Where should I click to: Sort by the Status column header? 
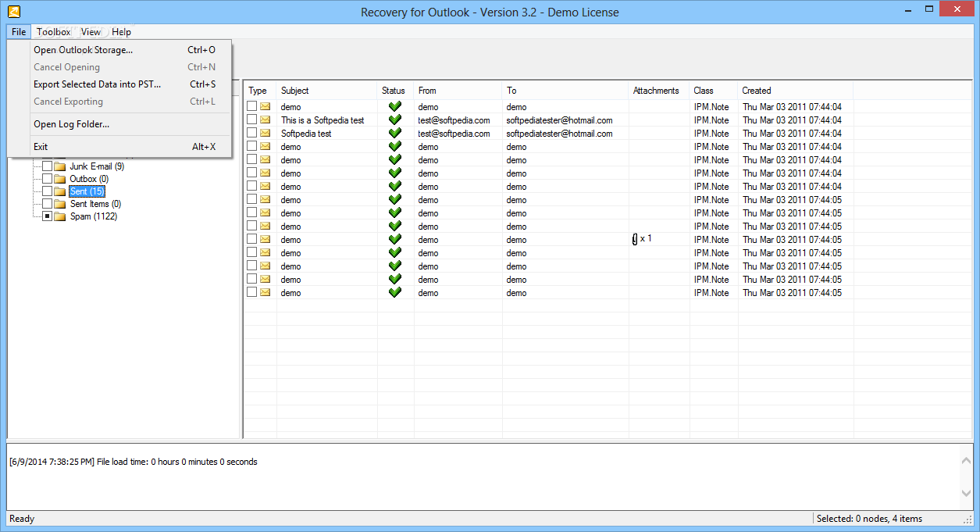[395, 91]
